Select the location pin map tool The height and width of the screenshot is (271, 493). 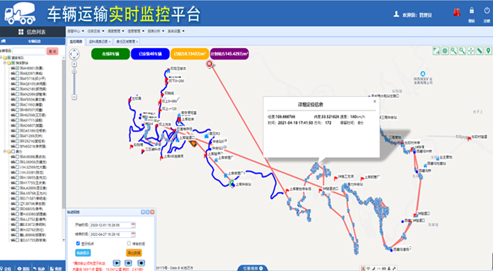[488, 51]
